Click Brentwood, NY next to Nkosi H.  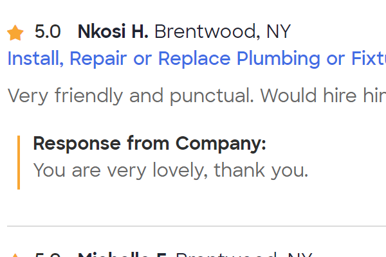pos(223,31)
